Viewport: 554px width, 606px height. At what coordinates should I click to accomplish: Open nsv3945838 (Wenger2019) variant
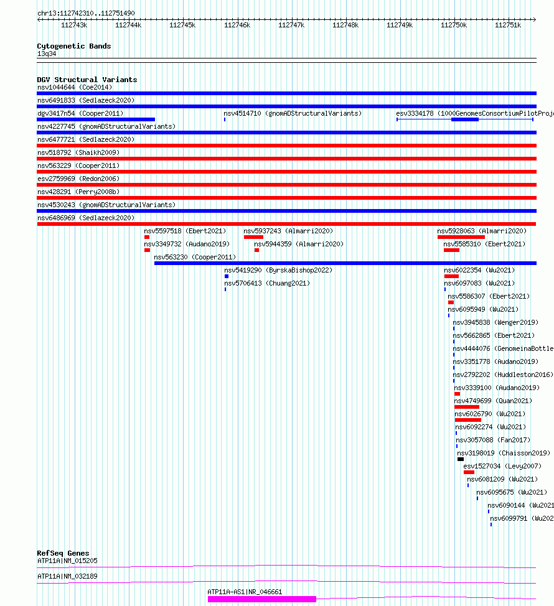[x=495, y=323]
